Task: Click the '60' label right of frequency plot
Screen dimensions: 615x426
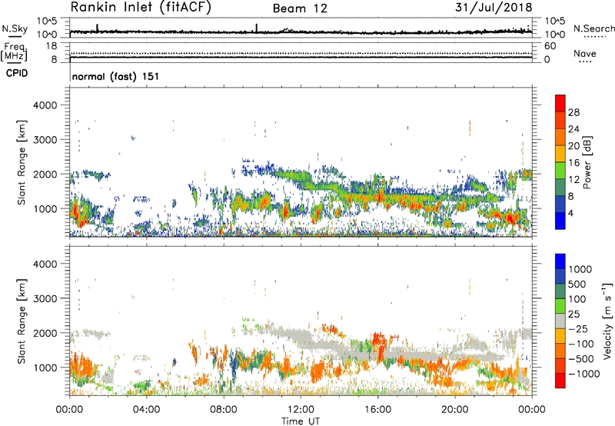Action: pyautogui.click(x=550, y=46)
